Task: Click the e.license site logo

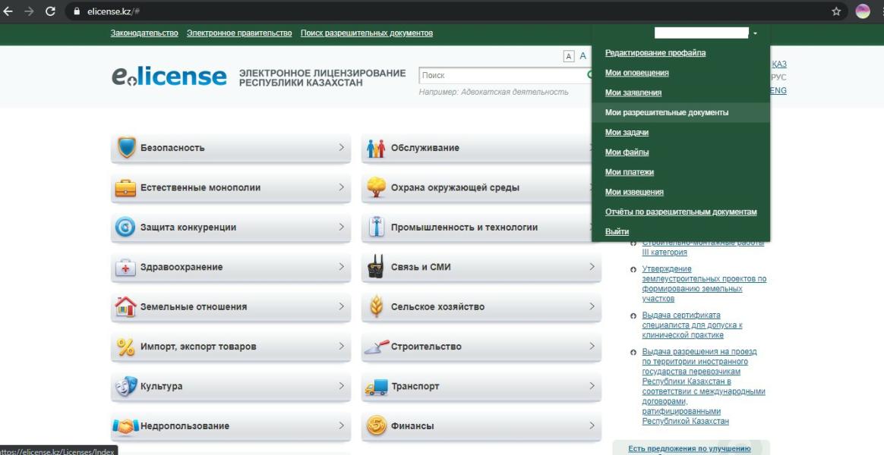Action: point(169,76)
